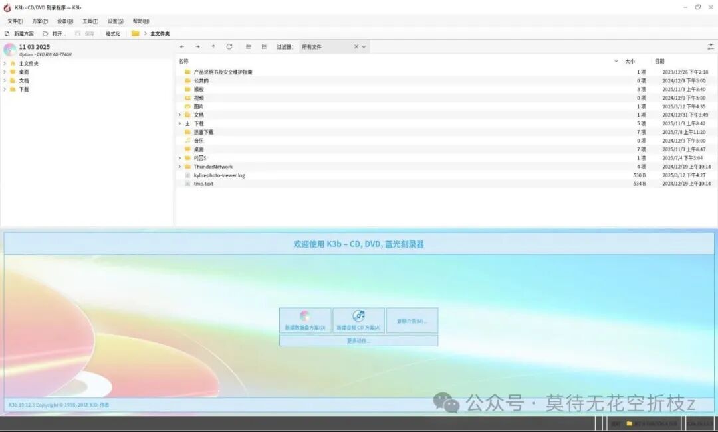Expand the folder row above ThunderNetwork
The image size is (718, 432).
click(x=179, y=158)
